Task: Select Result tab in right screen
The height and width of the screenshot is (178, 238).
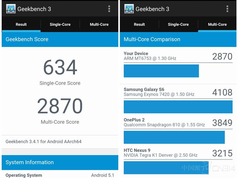Action: (x=139, y=24)
